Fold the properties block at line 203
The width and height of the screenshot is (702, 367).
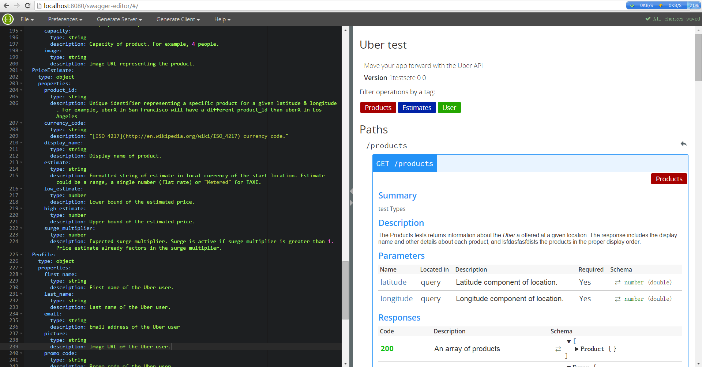click(x=21, y=83)
